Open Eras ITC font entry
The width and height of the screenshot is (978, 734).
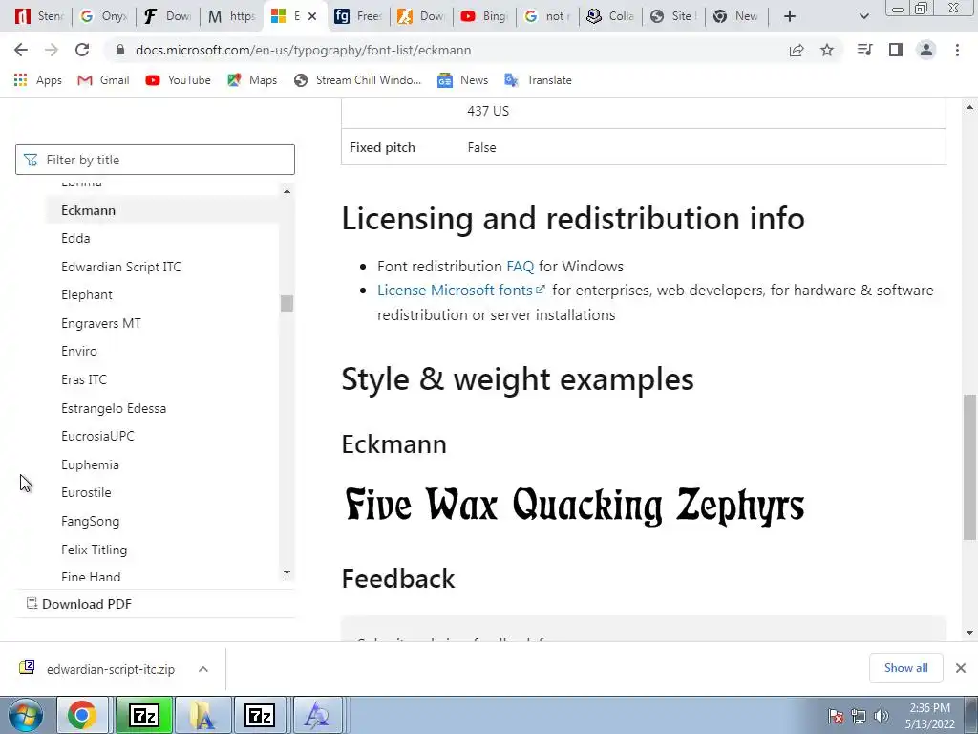(x=84, y=379)
